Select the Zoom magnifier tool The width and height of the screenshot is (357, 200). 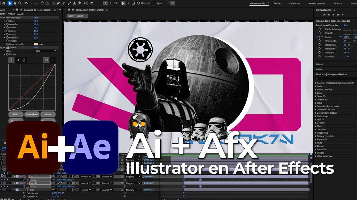coord(20,3)
